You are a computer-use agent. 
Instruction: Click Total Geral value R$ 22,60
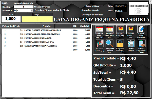click(129, 93)
